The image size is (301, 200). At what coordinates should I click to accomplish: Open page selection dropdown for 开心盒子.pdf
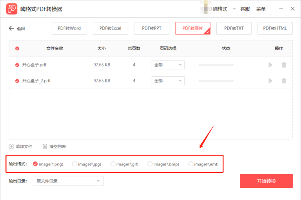168,65
